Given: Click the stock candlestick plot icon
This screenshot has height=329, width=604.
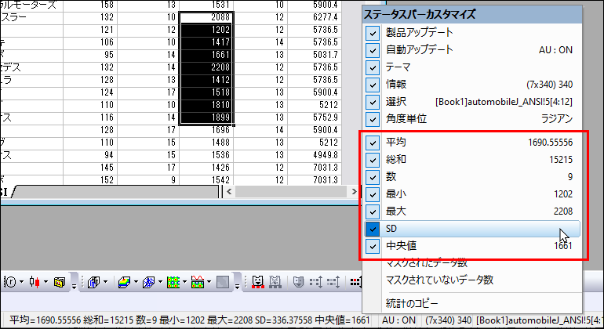Looking at the screenshot, I should (34, 282).
